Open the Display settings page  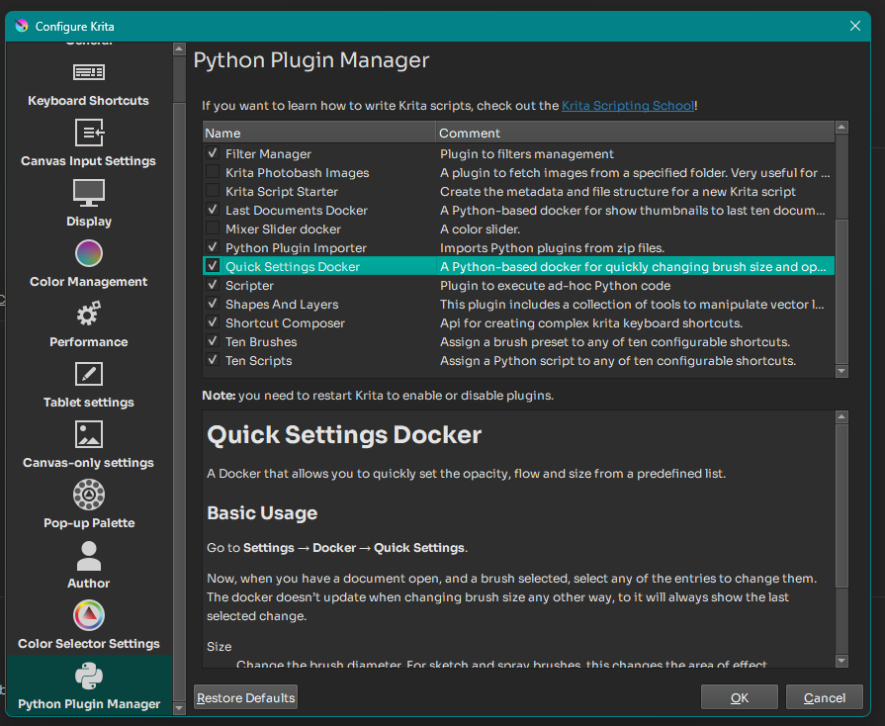pyautogui.click(x=89, y=204)
